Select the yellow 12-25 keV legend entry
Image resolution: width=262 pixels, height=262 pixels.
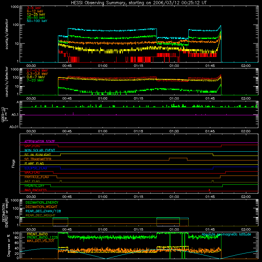pyautogui.click(x=36, y=14)
